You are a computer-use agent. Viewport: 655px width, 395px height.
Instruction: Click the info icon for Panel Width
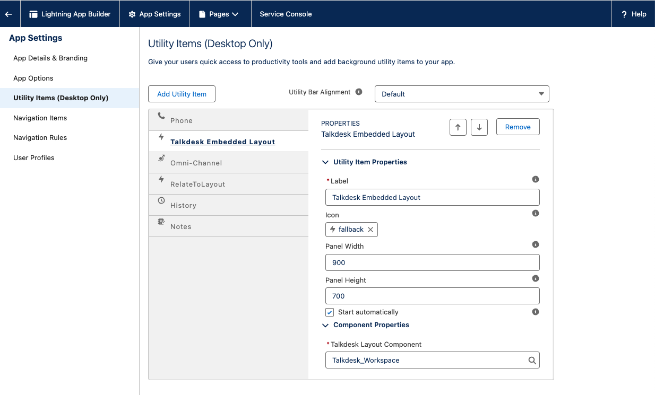tap(536, 244)
